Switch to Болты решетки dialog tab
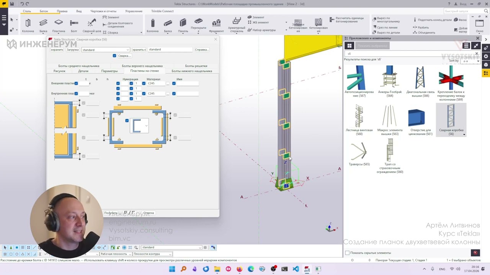Screen dimensions: 490x275 pyautogui.click(x=196, y=66)
